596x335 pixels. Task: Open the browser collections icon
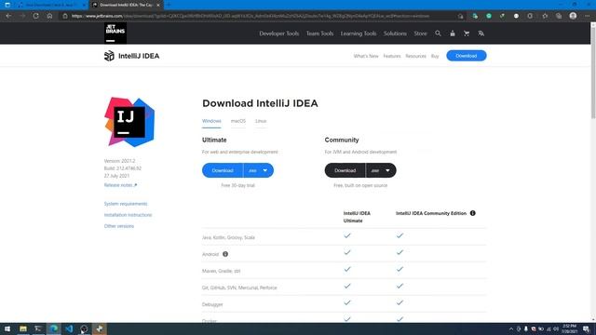point(559,16)
